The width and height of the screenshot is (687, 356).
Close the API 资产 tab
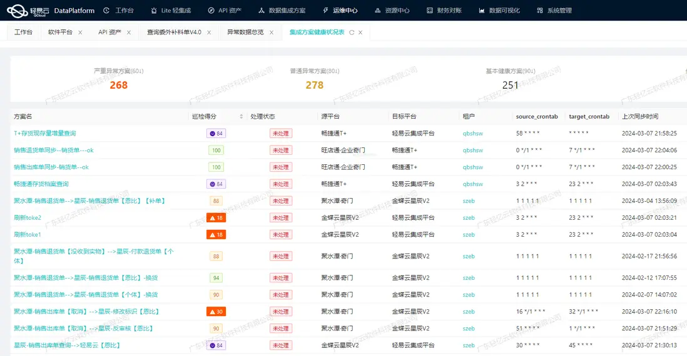[129, 32]
